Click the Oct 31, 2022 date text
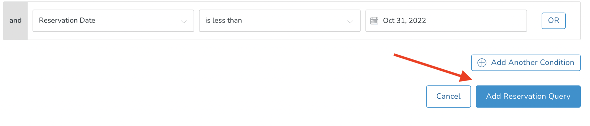The image size is (590, 126). pyautogui.click(x=404, y=21)
